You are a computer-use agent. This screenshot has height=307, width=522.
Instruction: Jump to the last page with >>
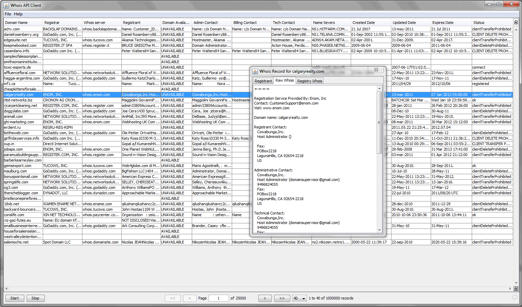[x=282, y=298]
